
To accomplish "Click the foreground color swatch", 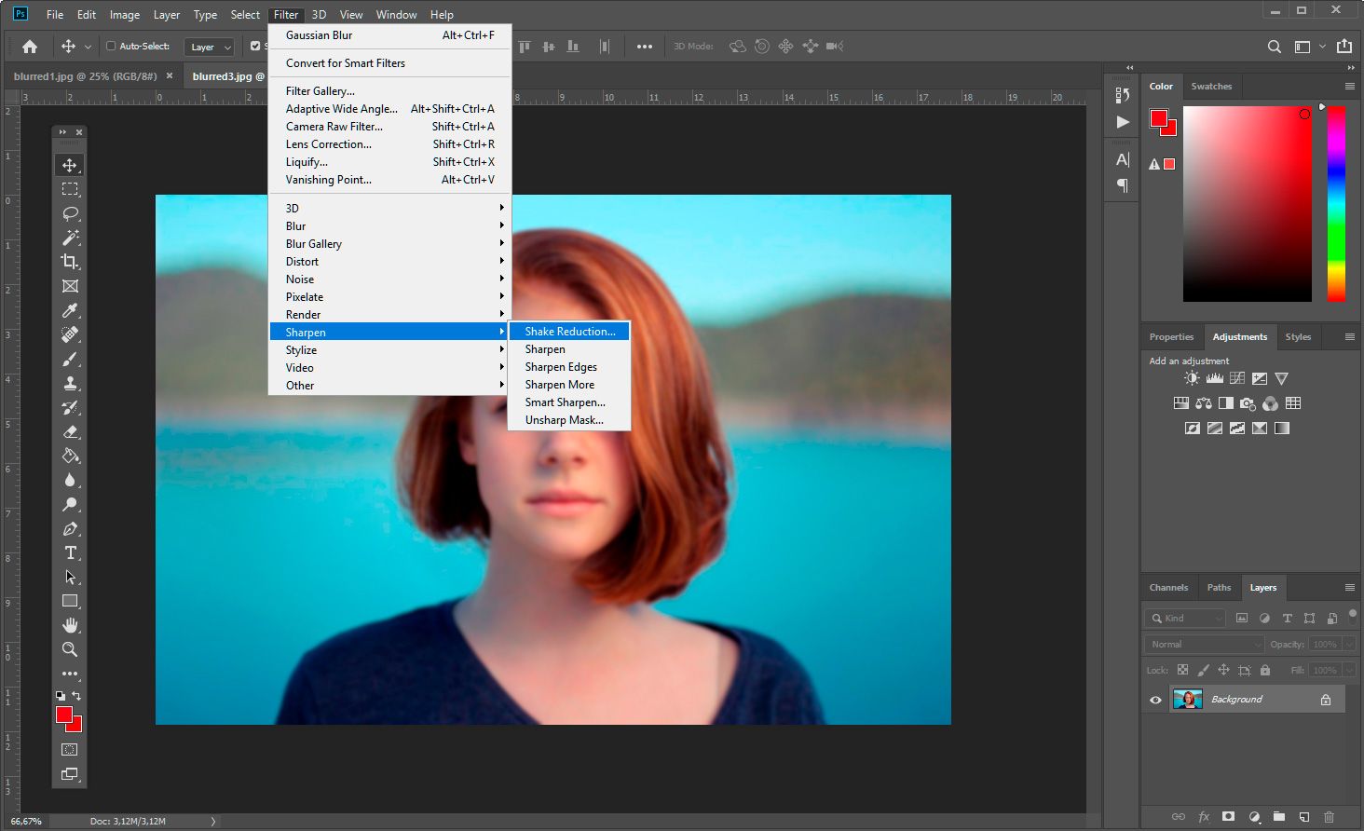I will pos(64,715).
